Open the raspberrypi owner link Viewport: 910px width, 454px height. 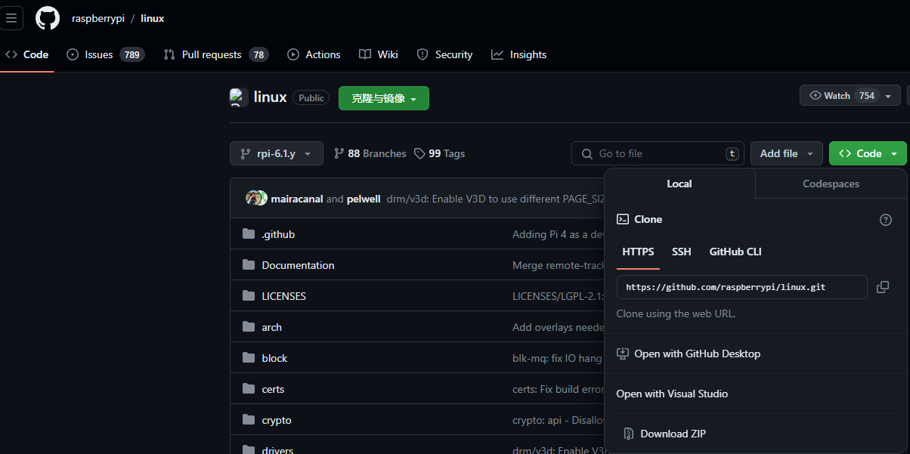tap(98, 18)
